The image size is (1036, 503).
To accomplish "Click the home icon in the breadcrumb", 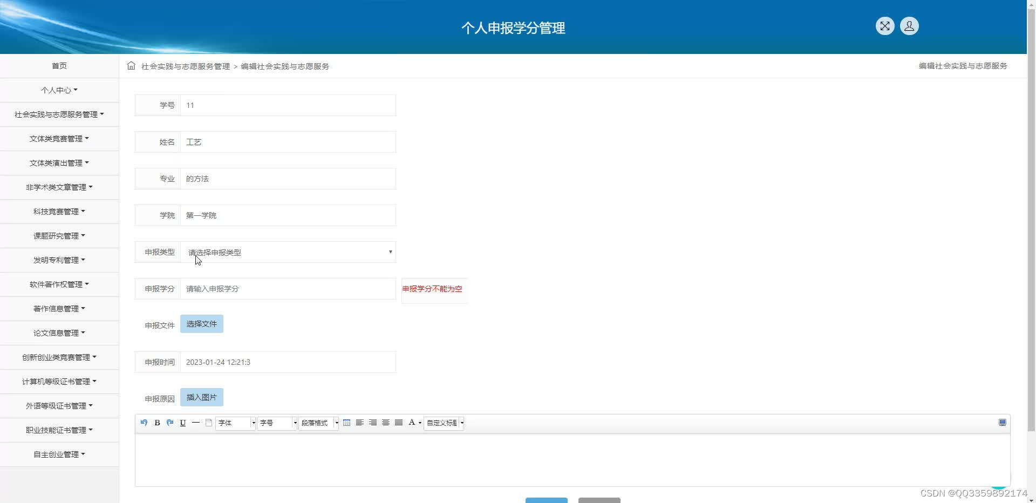I will coord(131,66).
